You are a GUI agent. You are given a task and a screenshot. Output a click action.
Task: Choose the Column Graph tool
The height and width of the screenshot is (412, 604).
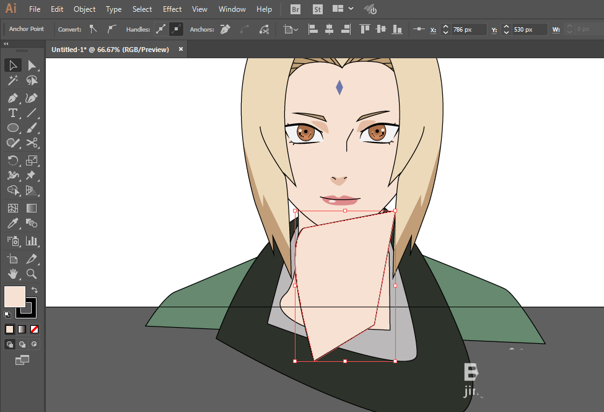coord(32,241)
